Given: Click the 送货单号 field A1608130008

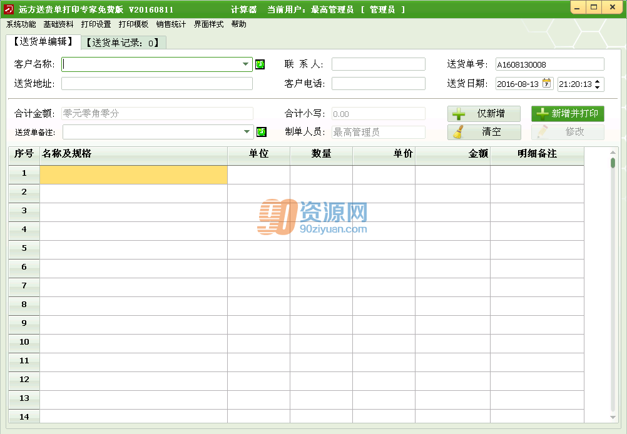Looking at the screenshot, I should (x=550, y=64).
